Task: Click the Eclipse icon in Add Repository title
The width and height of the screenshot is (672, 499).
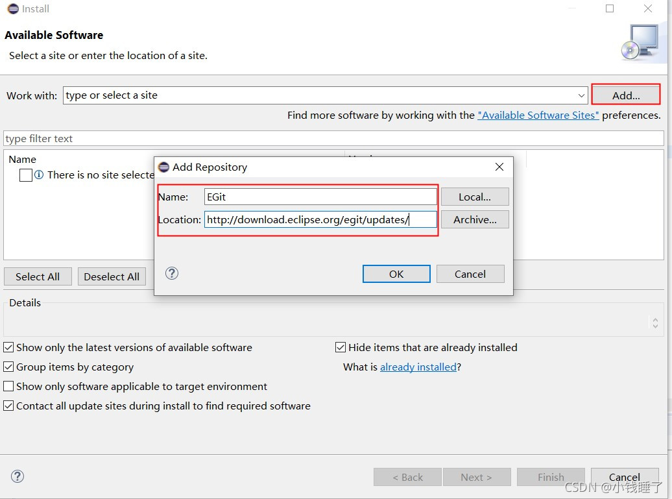Action: (x=163, y=167)
